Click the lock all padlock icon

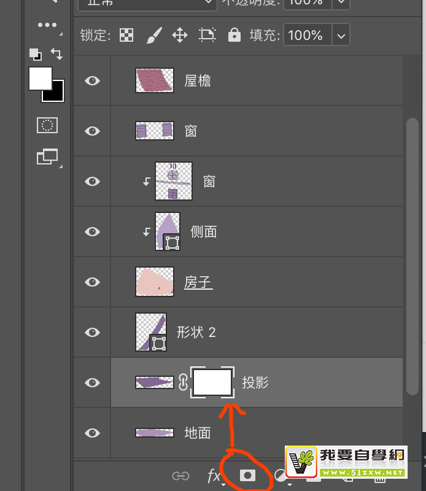click(x=234, y=35)
